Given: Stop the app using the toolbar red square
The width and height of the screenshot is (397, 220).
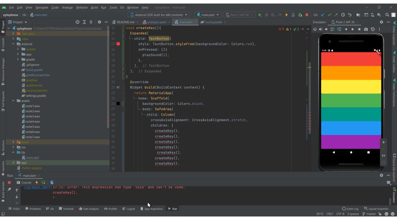Looking at the screenshot, I should point(307,15).
